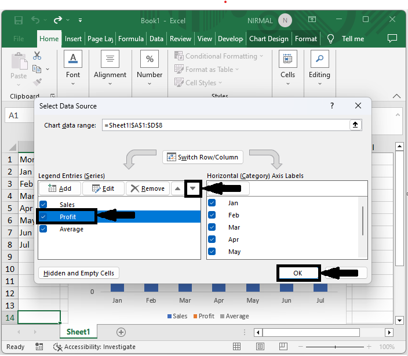
Task: Switch to the Chart Design tab
Action: click(x=268, y=39)
